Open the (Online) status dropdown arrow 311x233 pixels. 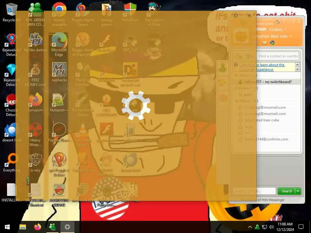click(x=285, y=29)
